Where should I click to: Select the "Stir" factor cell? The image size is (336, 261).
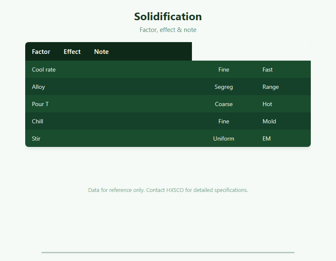click(36, 138)
